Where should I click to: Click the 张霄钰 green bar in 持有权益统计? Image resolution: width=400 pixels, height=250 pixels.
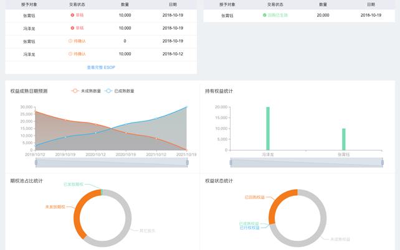[344, 139]
